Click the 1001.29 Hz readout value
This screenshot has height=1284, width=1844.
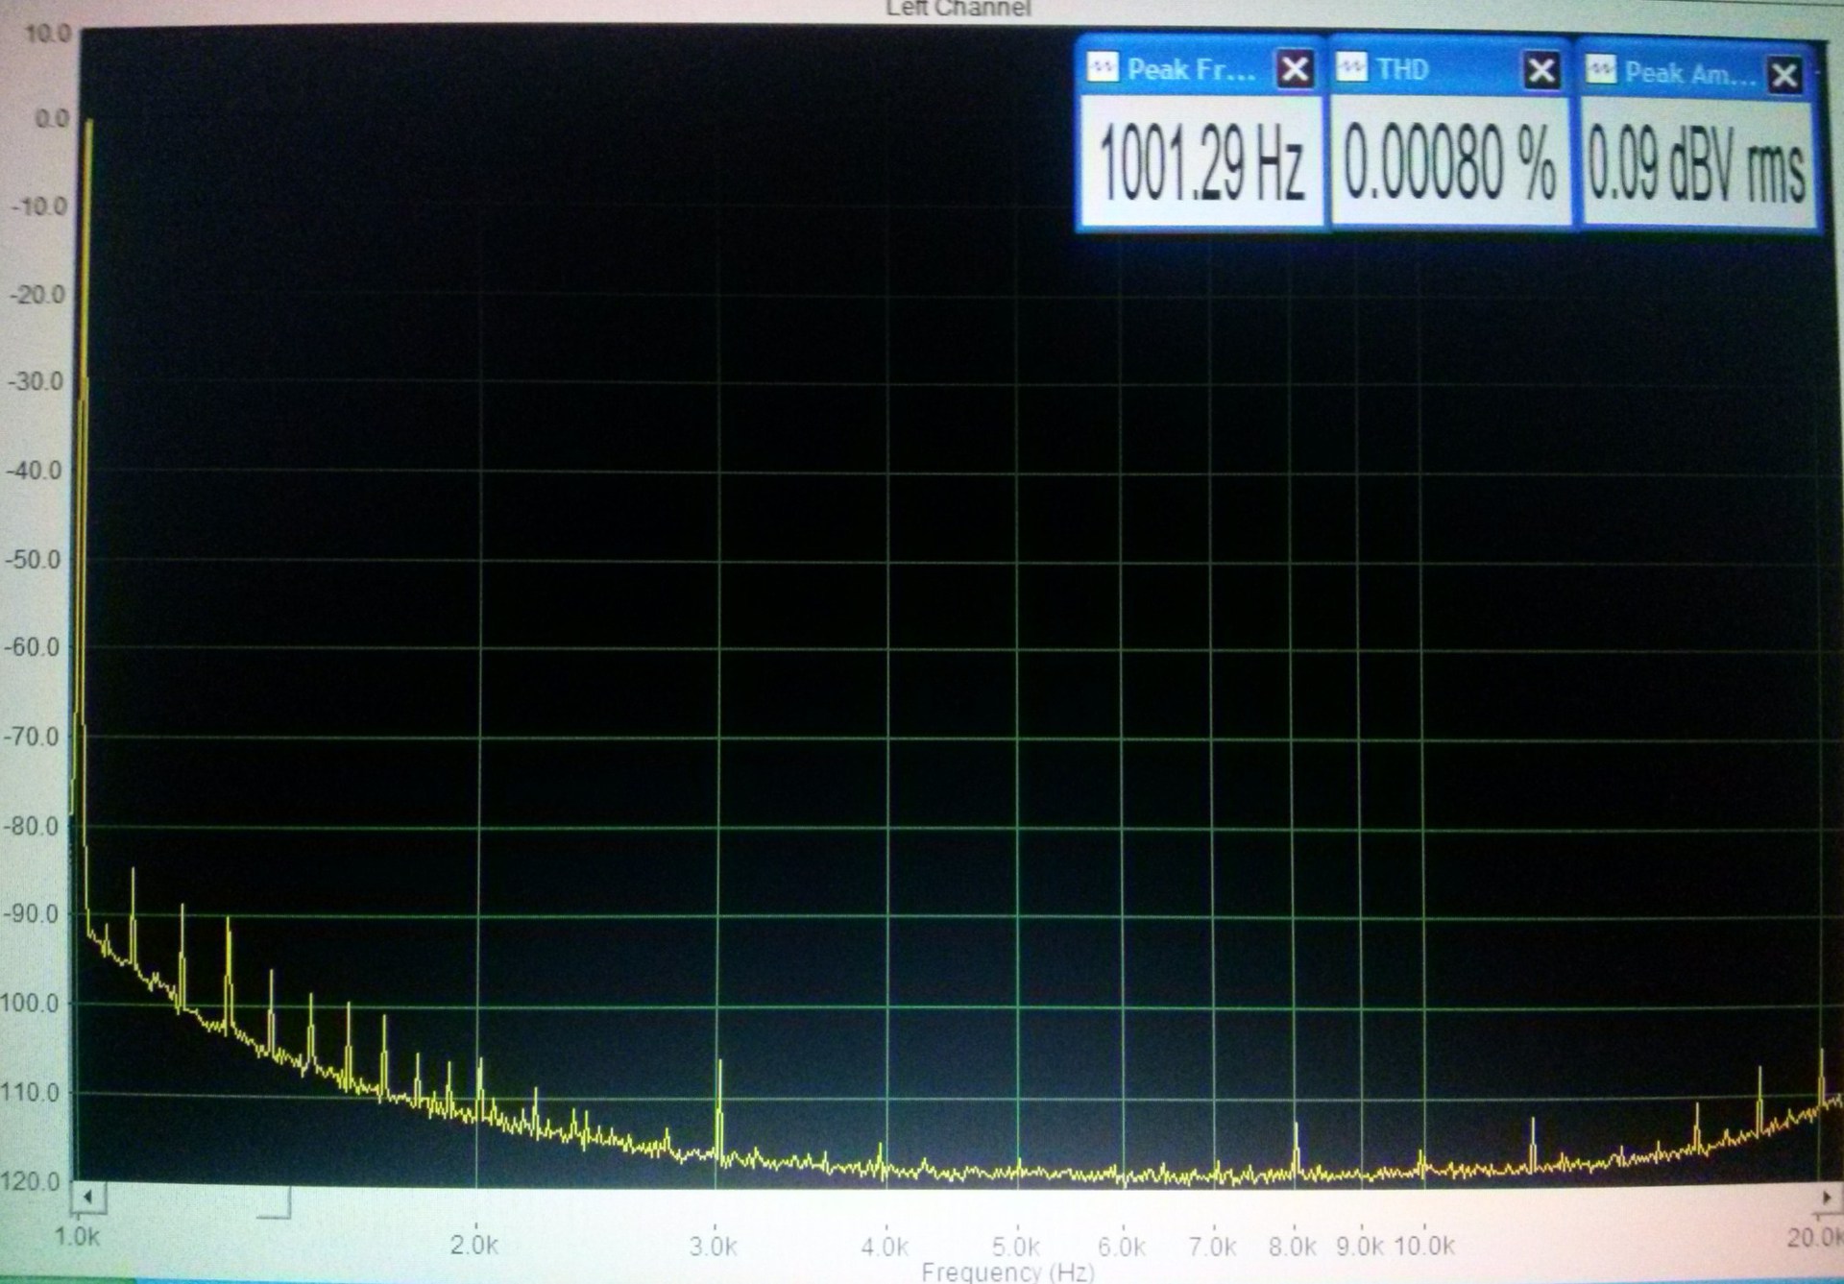pos(1201,163)
